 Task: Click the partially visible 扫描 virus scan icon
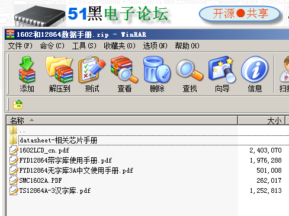click(x=284, y=69)
